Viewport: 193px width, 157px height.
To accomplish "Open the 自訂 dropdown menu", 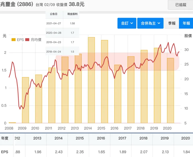I will point(127,23).
